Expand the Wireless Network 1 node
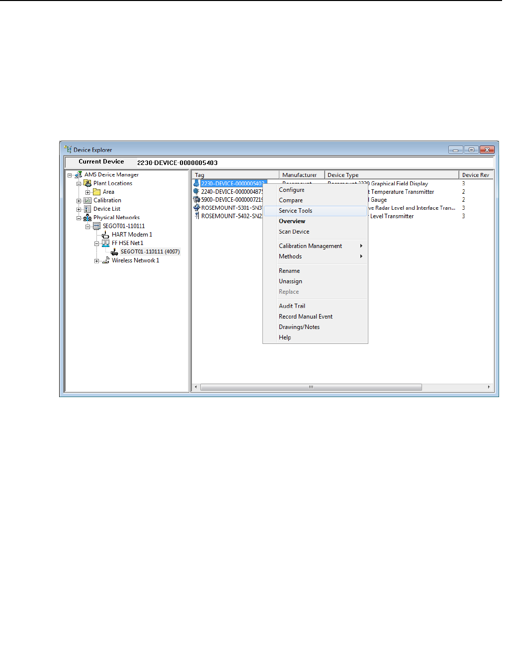Viewport: 511px width, 657px height. pyautogui.click(x=96, y=261)
